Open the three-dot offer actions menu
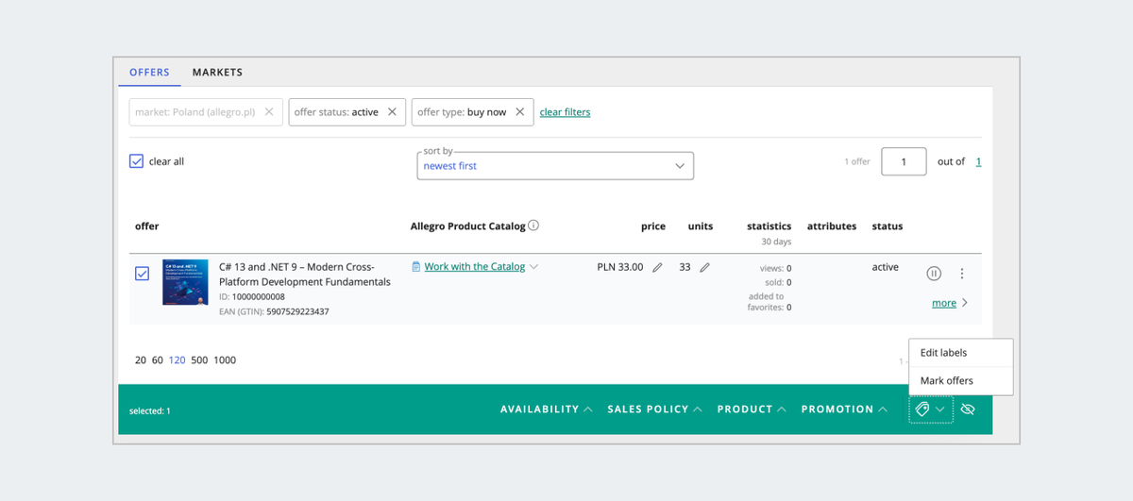Screen dimensions: 1133x501 pos(962,274)
